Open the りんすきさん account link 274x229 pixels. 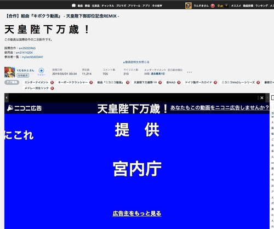[x=201, y=6]
